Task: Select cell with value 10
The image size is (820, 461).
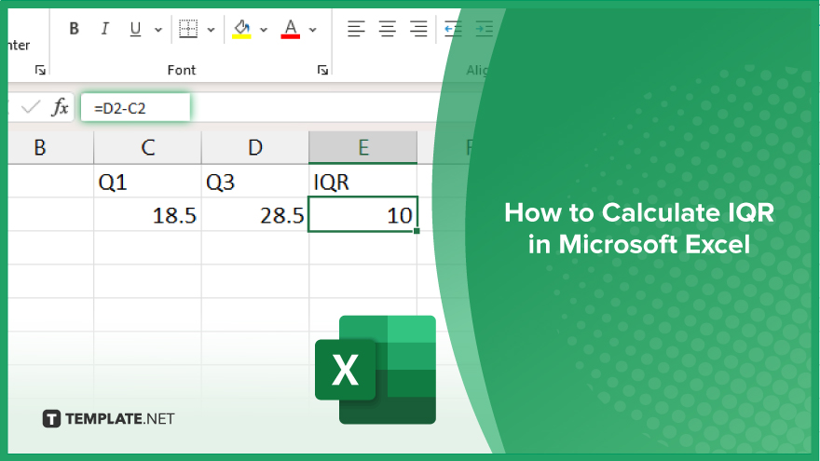Action: pyautogui.click(x=362, y=214)
